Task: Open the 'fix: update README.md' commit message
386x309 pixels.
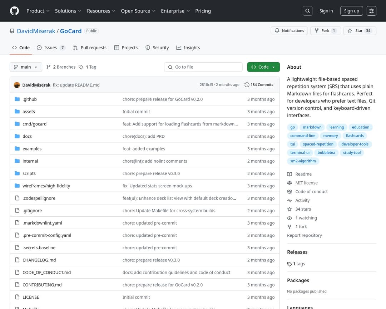Action: 76,85
